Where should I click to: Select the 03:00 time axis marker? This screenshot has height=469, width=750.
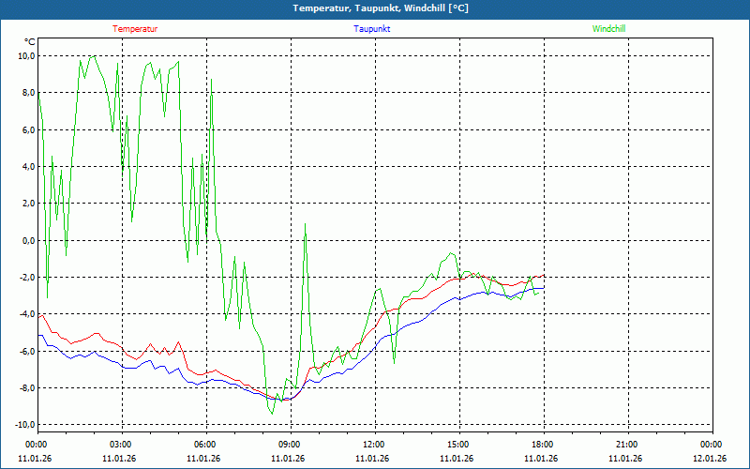tap(121, 445)
